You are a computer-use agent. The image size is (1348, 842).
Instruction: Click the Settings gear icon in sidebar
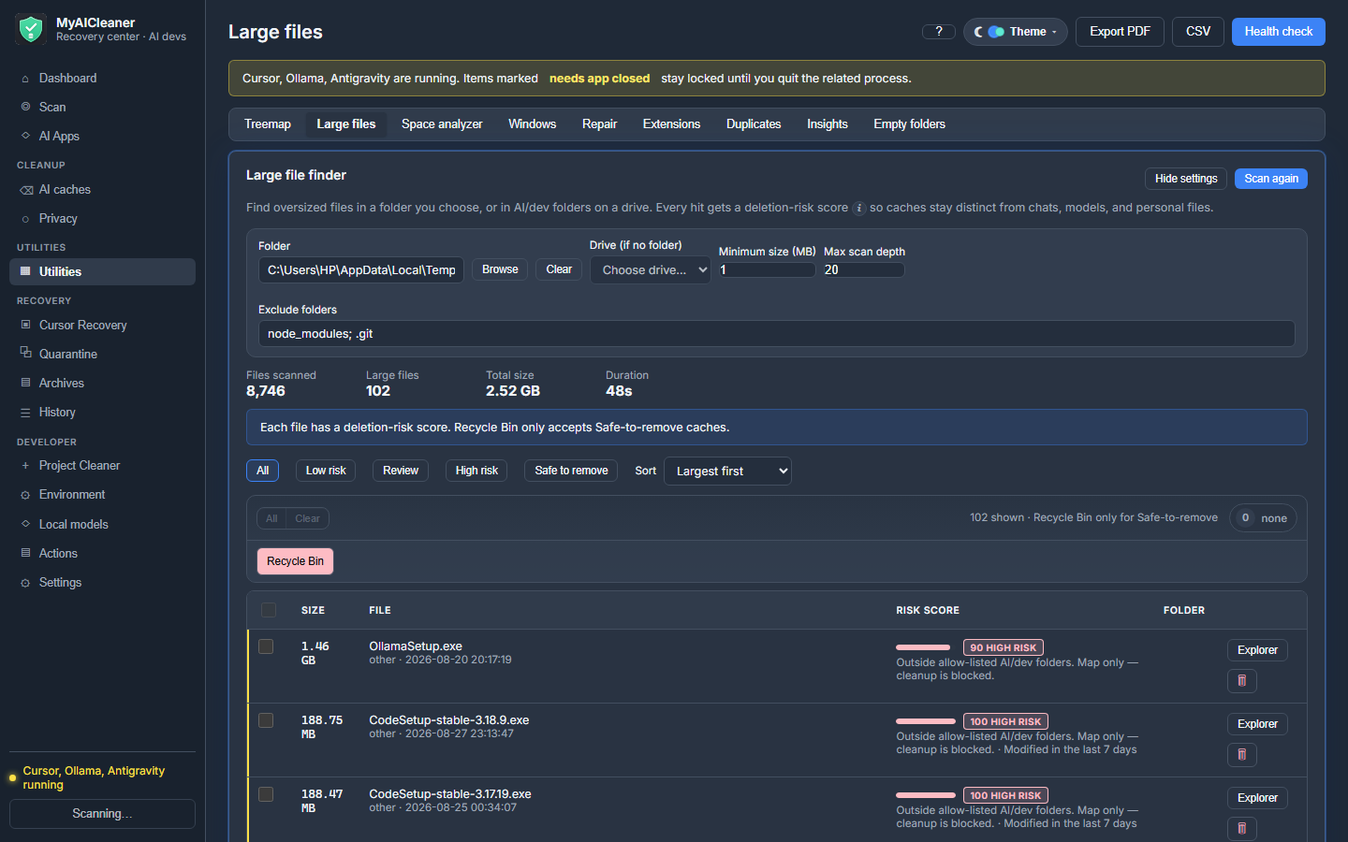25,583
